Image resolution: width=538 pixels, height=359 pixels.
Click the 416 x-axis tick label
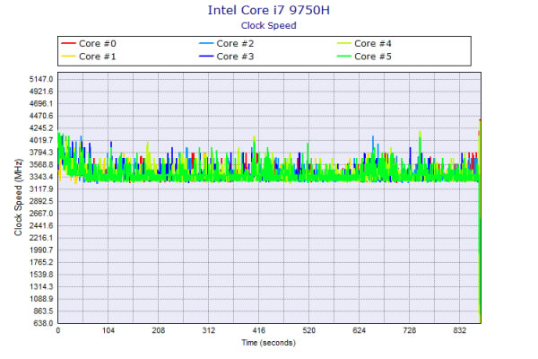point(259,330)
